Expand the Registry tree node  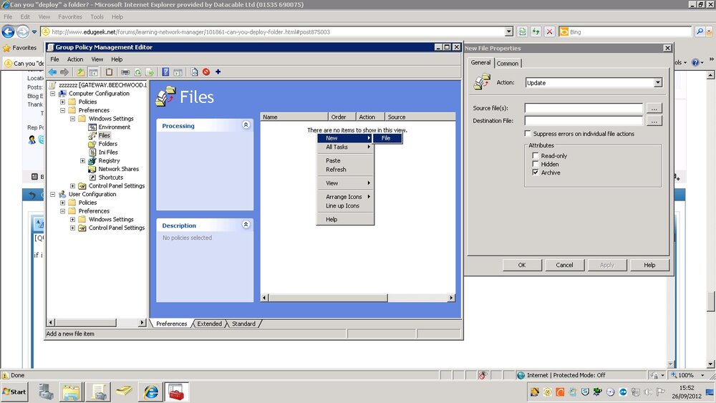coord(82,160)
